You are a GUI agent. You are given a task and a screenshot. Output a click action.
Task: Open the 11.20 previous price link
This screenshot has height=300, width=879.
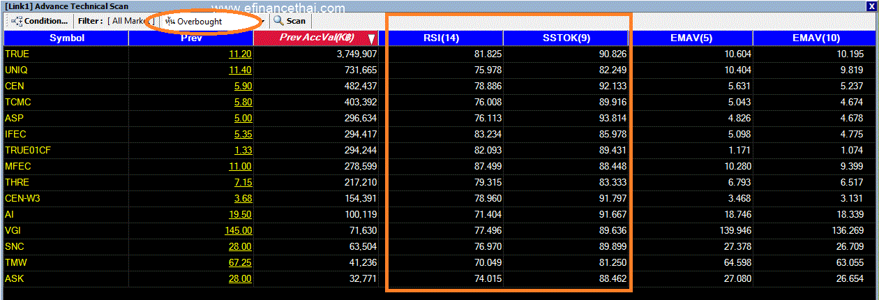click(x=240, y=54)
